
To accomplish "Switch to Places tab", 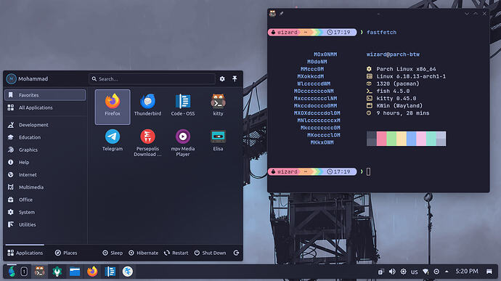I will tap(66, 253).
